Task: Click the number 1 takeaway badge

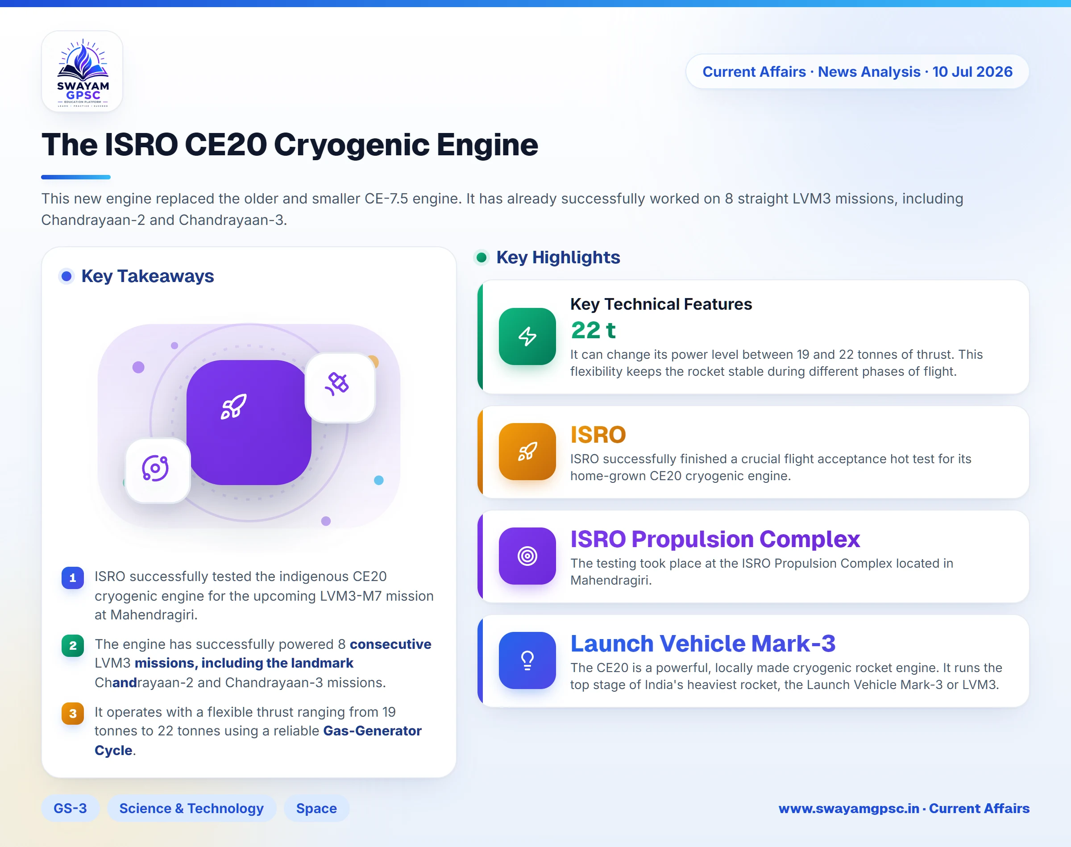Action: pyautogui.click(x=73, y=578)
